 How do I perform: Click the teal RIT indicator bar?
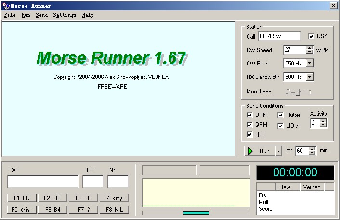click(196, 213)
